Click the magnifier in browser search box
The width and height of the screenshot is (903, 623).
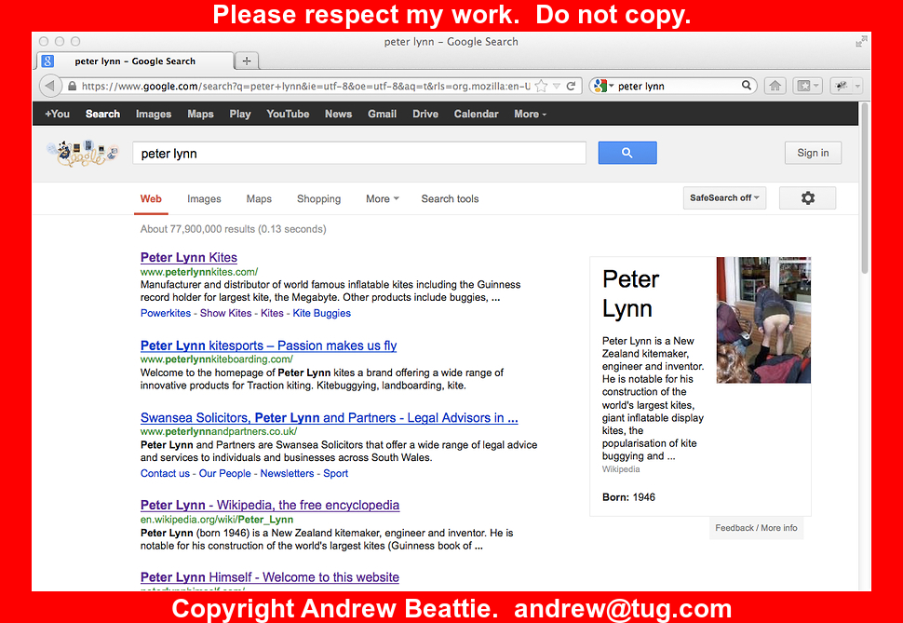[x=747, y=86]
